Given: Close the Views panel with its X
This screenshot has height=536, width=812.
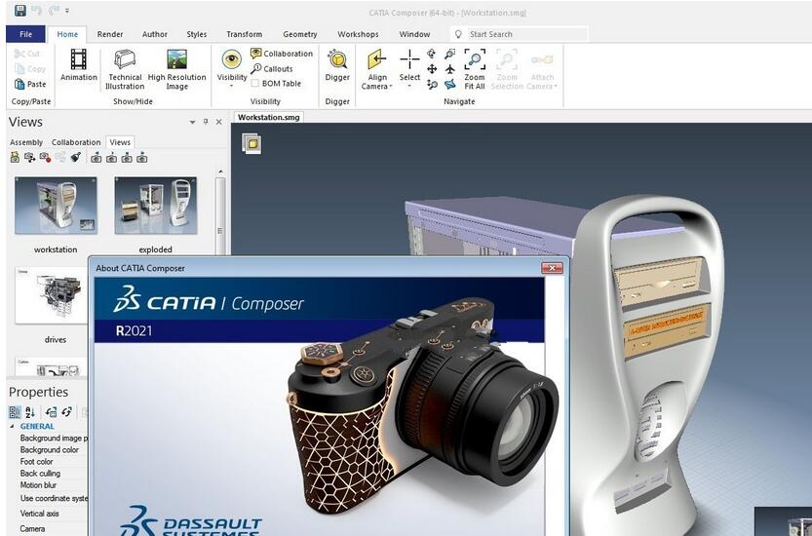Looking at the screenshot, I should tap(218, 122).
